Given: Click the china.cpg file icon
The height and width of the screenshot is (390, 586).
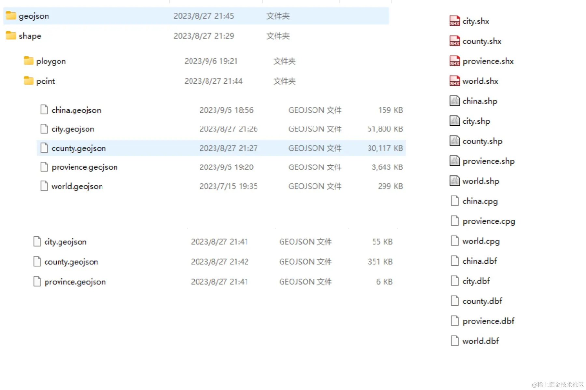Looking at the screenshot, I should [x=455, y=201].
